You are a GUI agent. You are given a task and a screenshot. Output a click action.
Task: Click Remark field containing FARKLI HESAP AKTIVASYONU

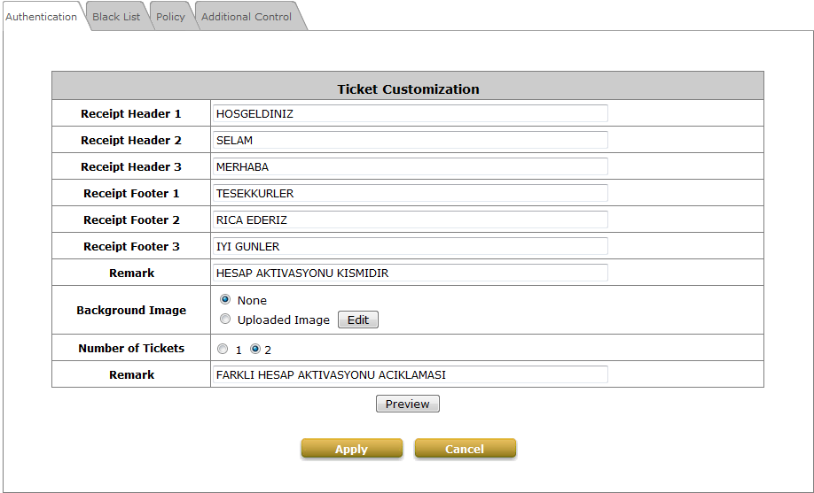point(410,374)
